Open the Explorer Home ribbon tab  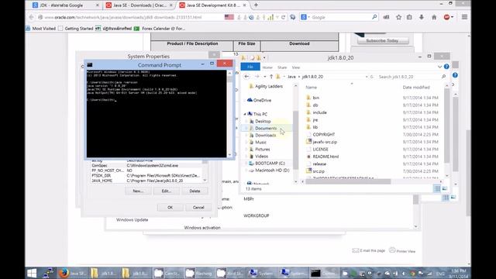[267, 67]
